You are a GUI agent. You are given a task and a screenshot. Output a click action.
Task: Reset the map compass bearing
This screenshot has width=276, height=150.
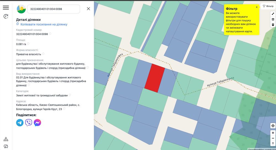click(x=273, y=143)
